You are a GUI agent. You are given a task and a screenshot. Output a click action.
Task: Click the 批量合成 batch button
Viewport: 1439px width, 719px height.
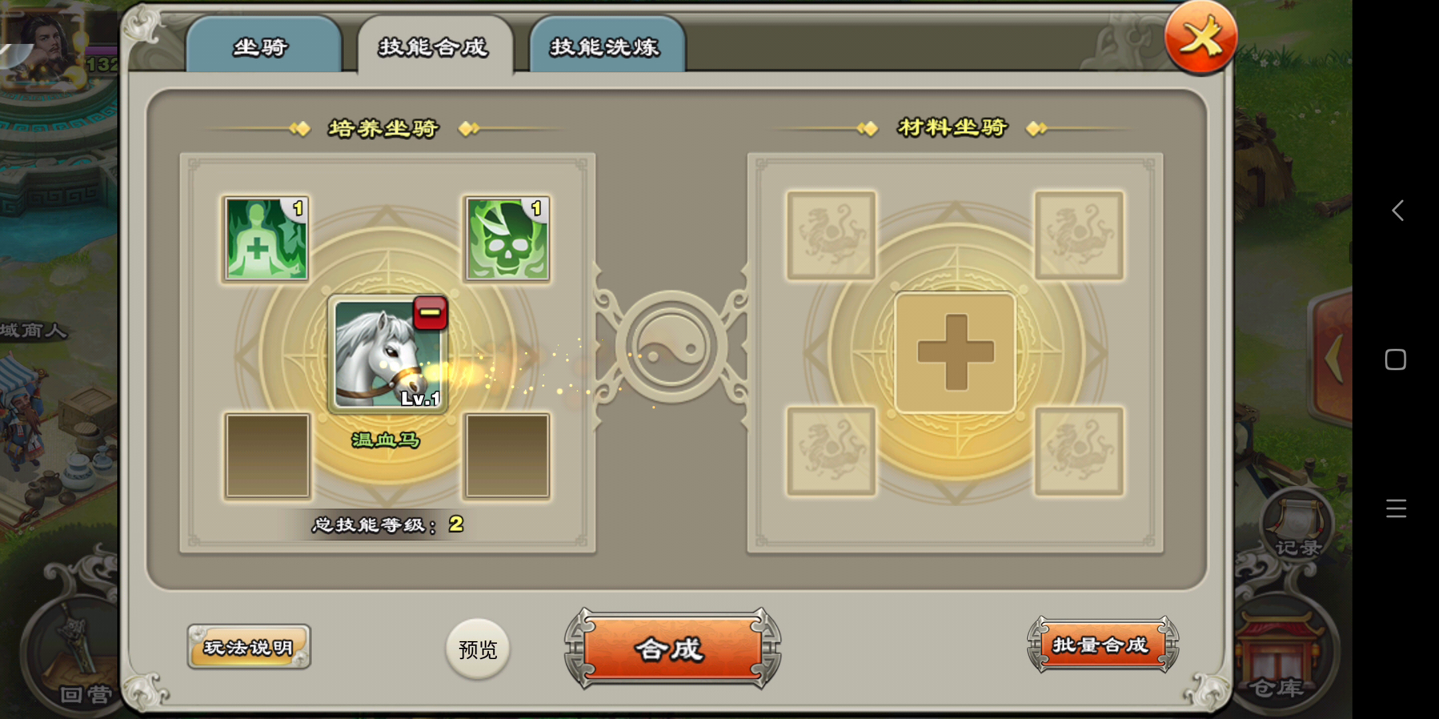click(1103, 644)
